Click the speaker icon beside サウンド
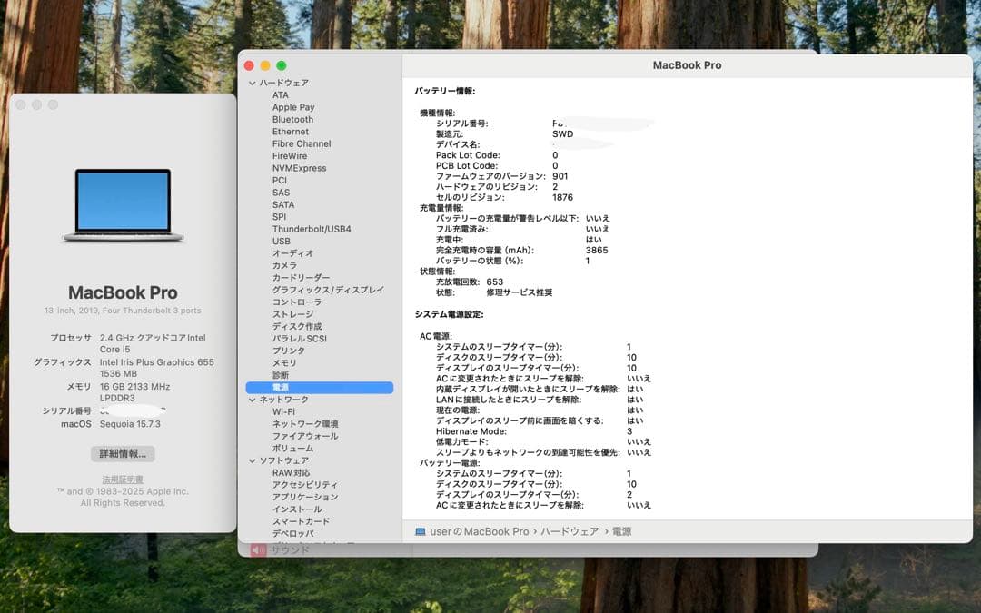 pos(258,549)
